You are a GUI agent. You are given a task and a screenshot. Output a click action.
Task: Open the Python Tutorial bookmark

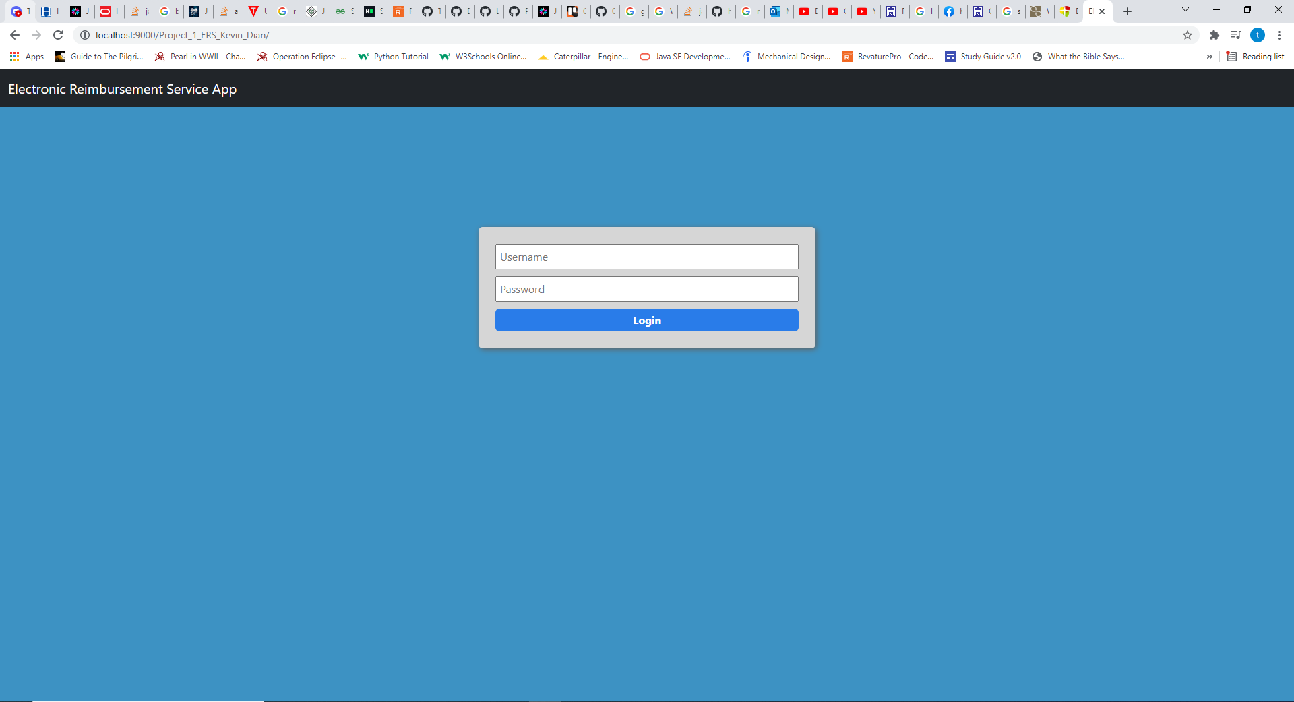pos(393,57)
